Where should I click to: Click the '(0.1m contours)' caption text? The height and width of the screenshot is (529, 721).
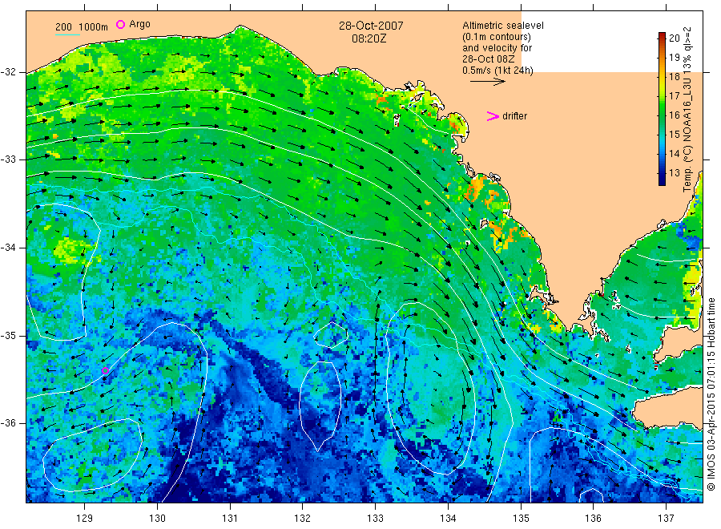coord(497,37)
